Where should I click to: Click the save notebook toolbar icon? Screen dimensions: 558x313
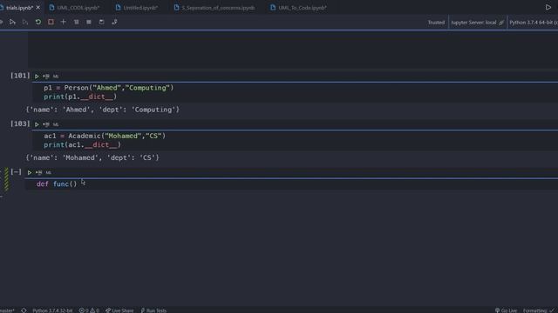coord(101,22)
